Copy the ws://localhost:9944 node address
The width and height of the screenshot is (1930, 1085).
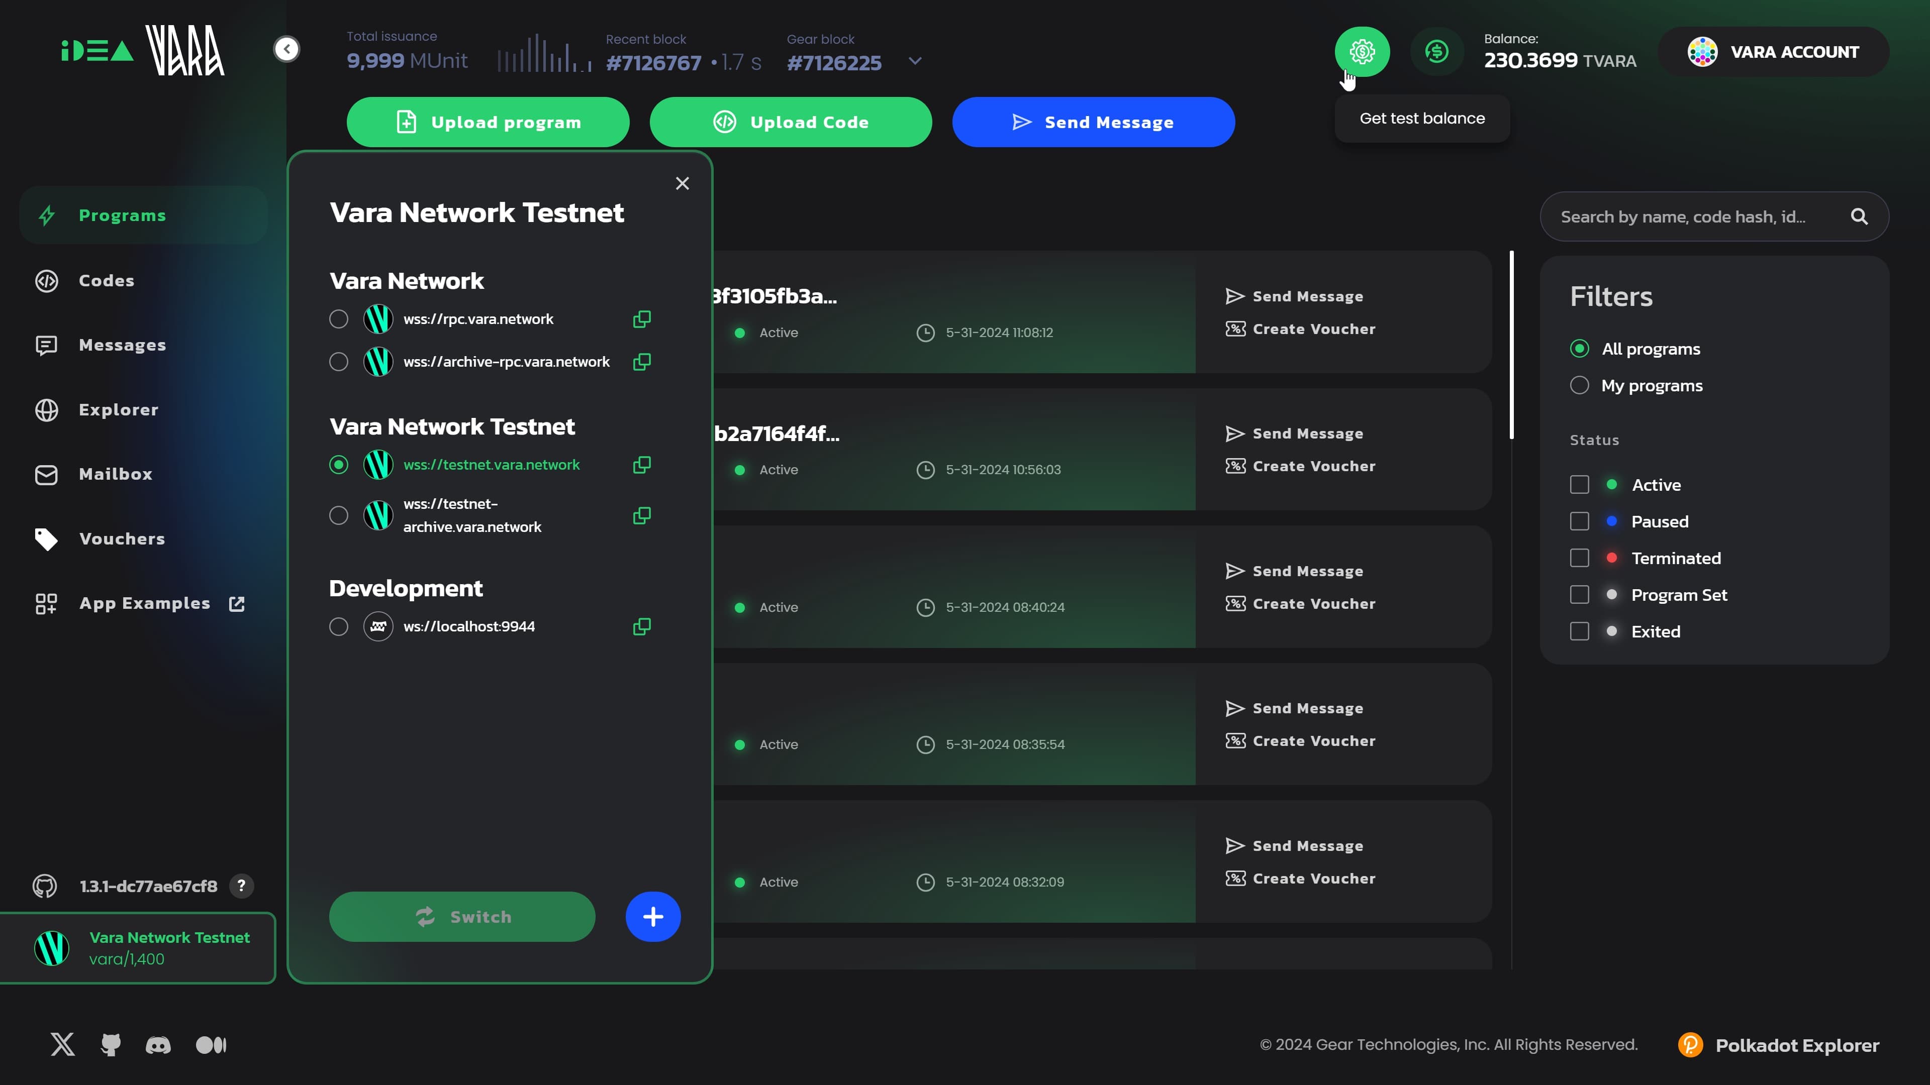641,627
